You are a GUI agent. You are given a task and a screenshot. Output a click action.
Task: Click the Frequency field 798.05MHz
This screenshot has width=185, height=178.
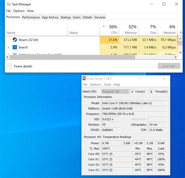click(134, 114)
